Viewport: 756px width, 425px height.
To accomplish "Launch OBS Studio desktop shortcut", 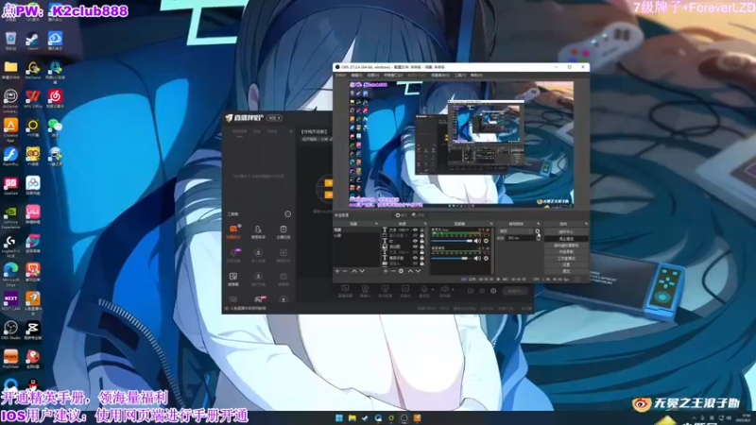I will (x=10, y=330).
